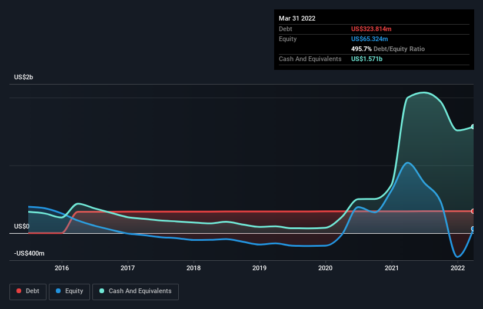Click the 2020 x-axis label
Screen dimensions: 483x309
[325, 268]
